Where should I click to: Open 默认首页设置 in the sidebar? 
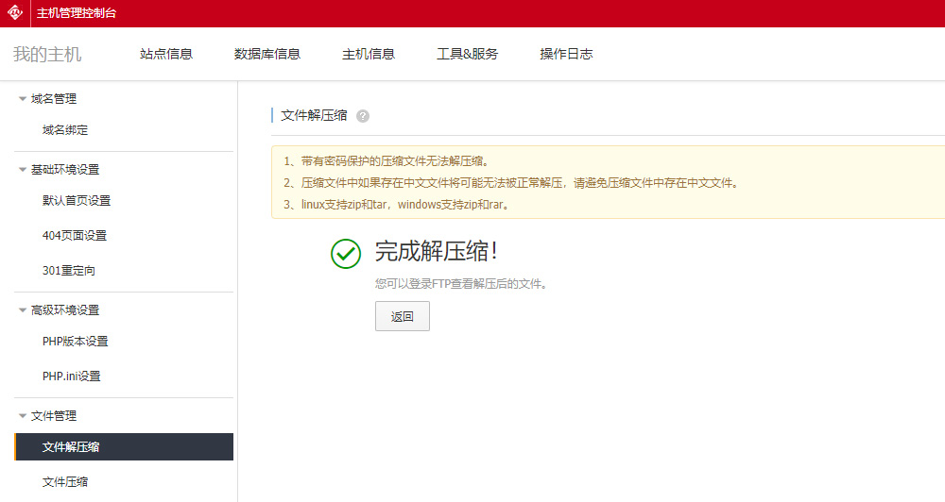pos(77,201)
